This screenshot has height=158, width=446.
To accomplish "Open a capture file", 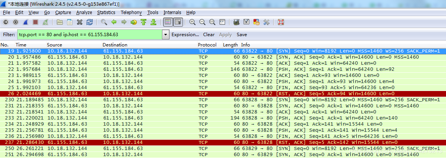I will pyautogui.click(x=60, y=22).
